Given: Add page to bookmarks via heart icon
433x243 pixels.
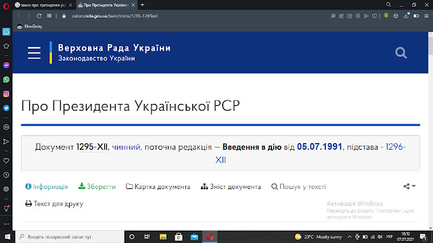Looking at the screenshot, I should pyautogui.click(x=374, y=16).
